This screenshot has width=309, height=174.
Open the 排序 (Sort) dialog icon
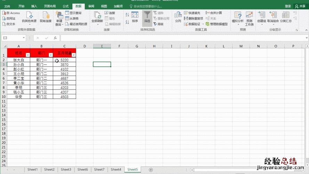tap(135, 16)
